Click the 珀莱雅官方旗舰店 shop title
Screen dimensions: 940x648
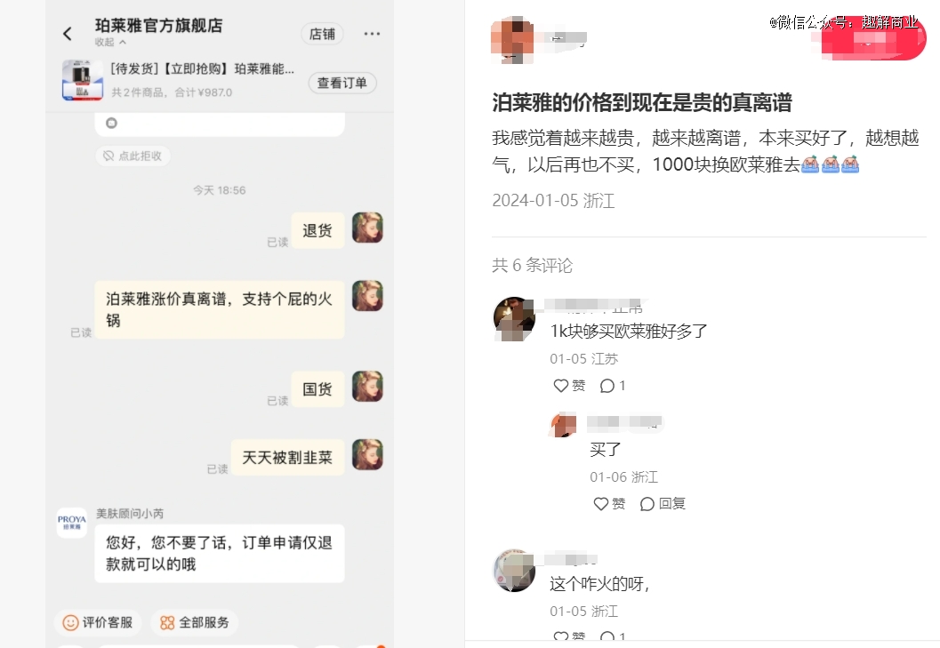(x=159, y=26)
